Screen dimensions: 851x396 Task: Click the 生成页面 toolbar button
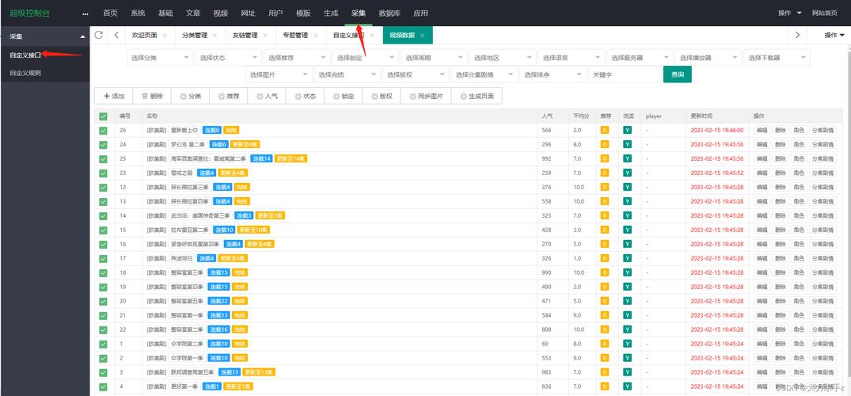coord(477,96)
